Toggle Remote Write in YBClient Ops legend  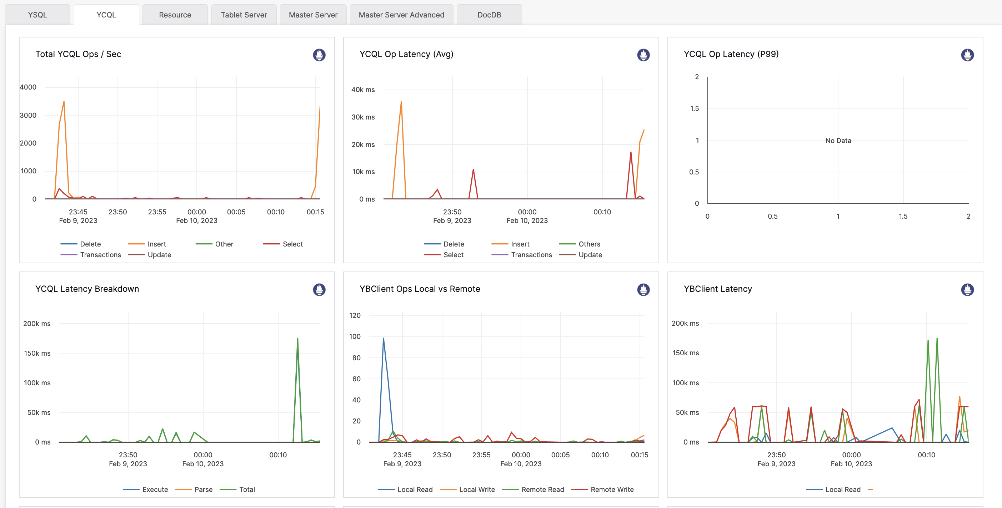click(x=602, y=490)
